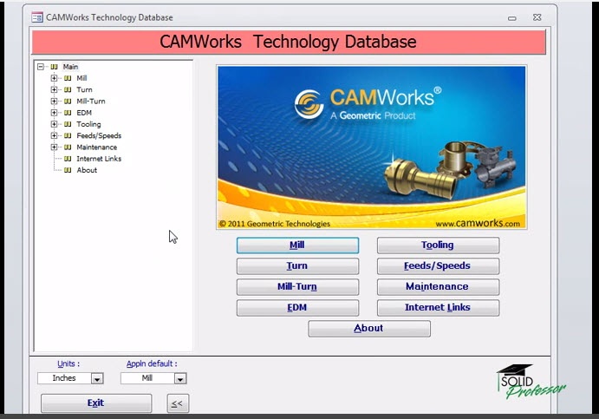Minimize the CAMWorks Technology Database window

click(512, 18)
